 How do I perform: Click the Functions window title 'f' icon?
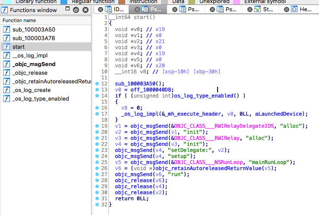pyautogui.click(x=4, y=10)
